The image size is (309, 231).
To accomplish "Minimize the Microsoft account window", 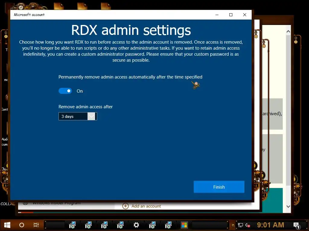I will tap(217, 15).
